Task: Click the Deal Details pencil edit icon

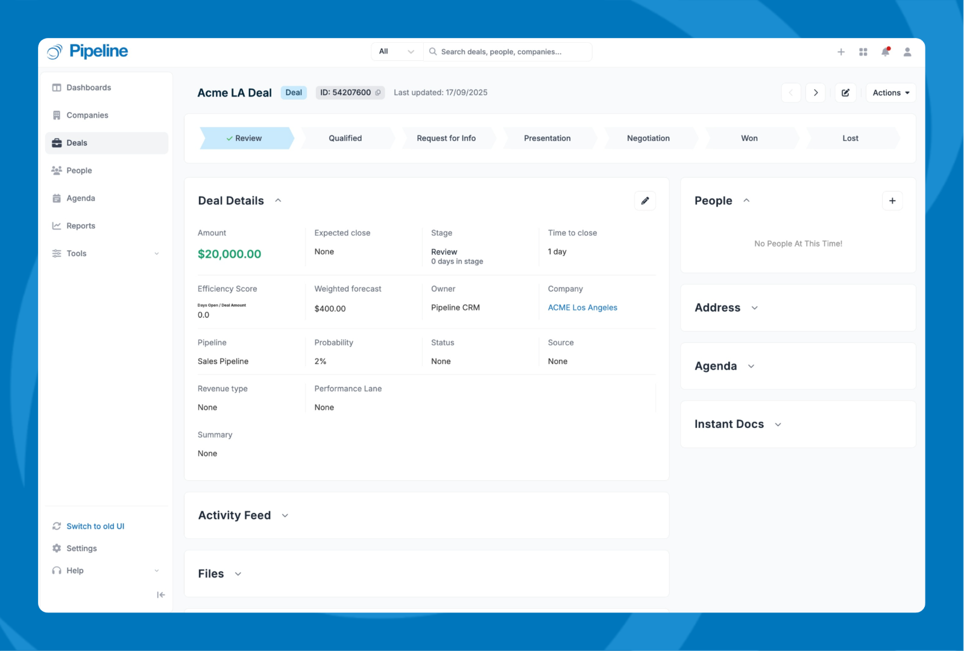Action: click(644, 201)
